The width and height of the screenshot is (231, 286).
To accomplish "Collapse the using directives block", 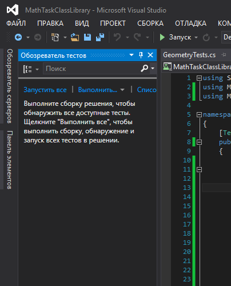I will pyautogui.click(x=199, y=78).
